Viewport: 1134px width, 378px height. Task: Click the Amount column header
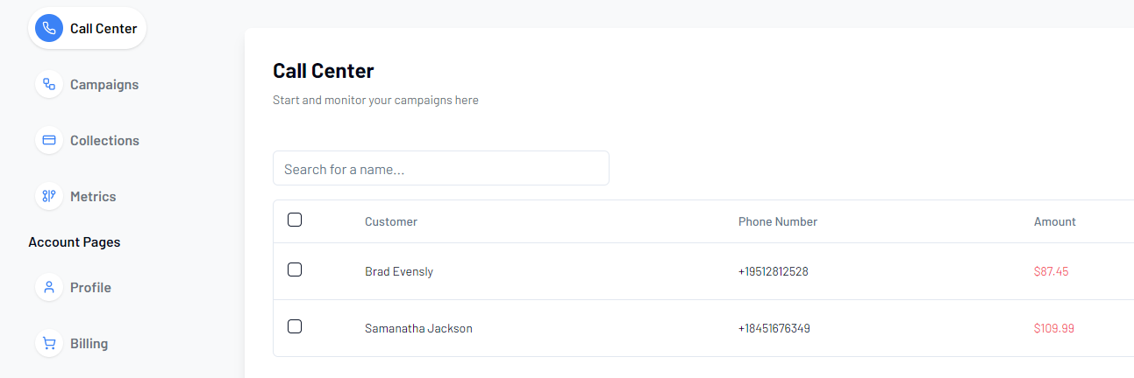coord(1054,222)
